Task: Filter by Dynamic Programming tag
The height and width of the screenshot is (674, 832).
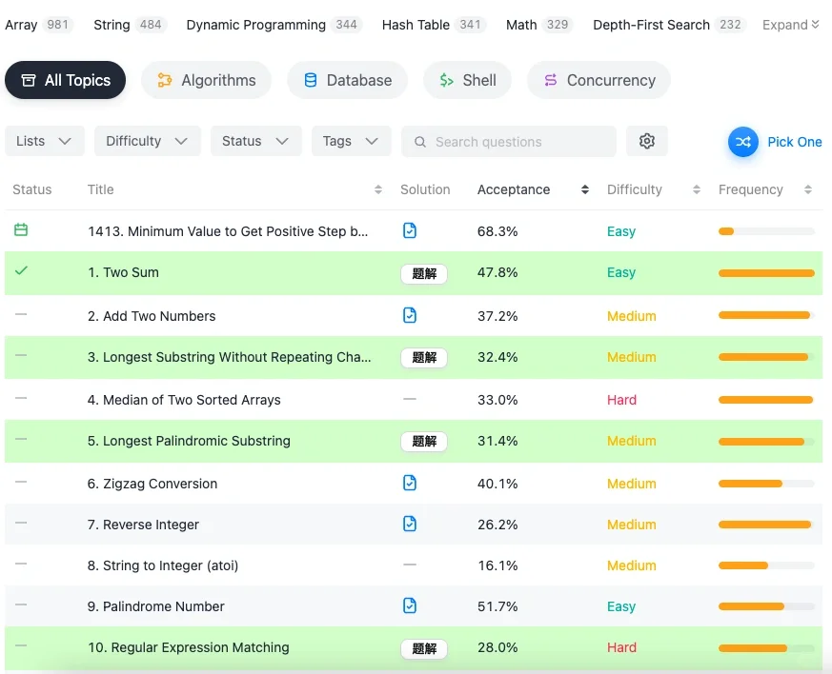Action: pyautogui.click(x=274, y=25)
